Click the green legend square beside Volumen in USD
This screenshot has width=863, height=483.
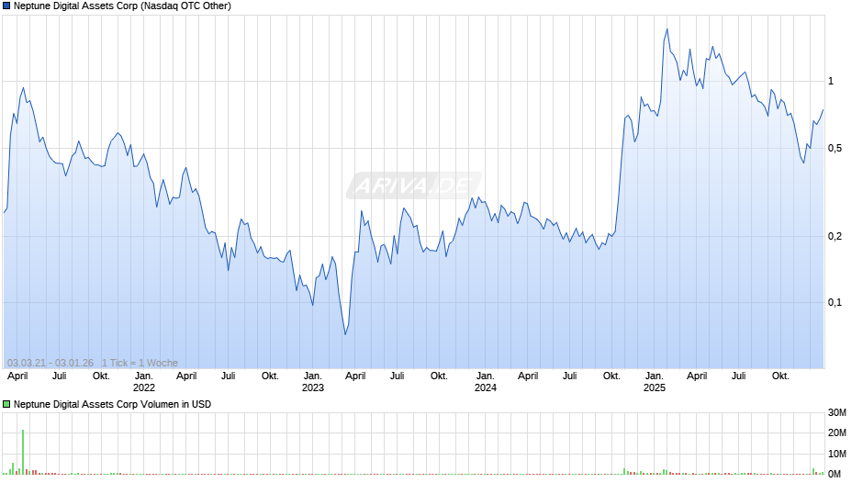coord(6,404)
